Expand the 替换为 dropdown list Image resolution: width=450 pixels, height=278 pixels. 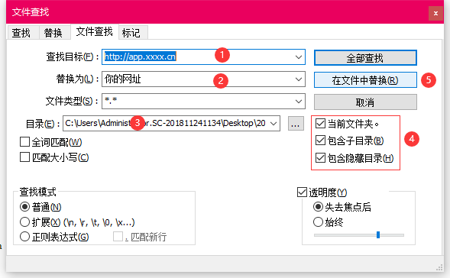pos(299,79)
